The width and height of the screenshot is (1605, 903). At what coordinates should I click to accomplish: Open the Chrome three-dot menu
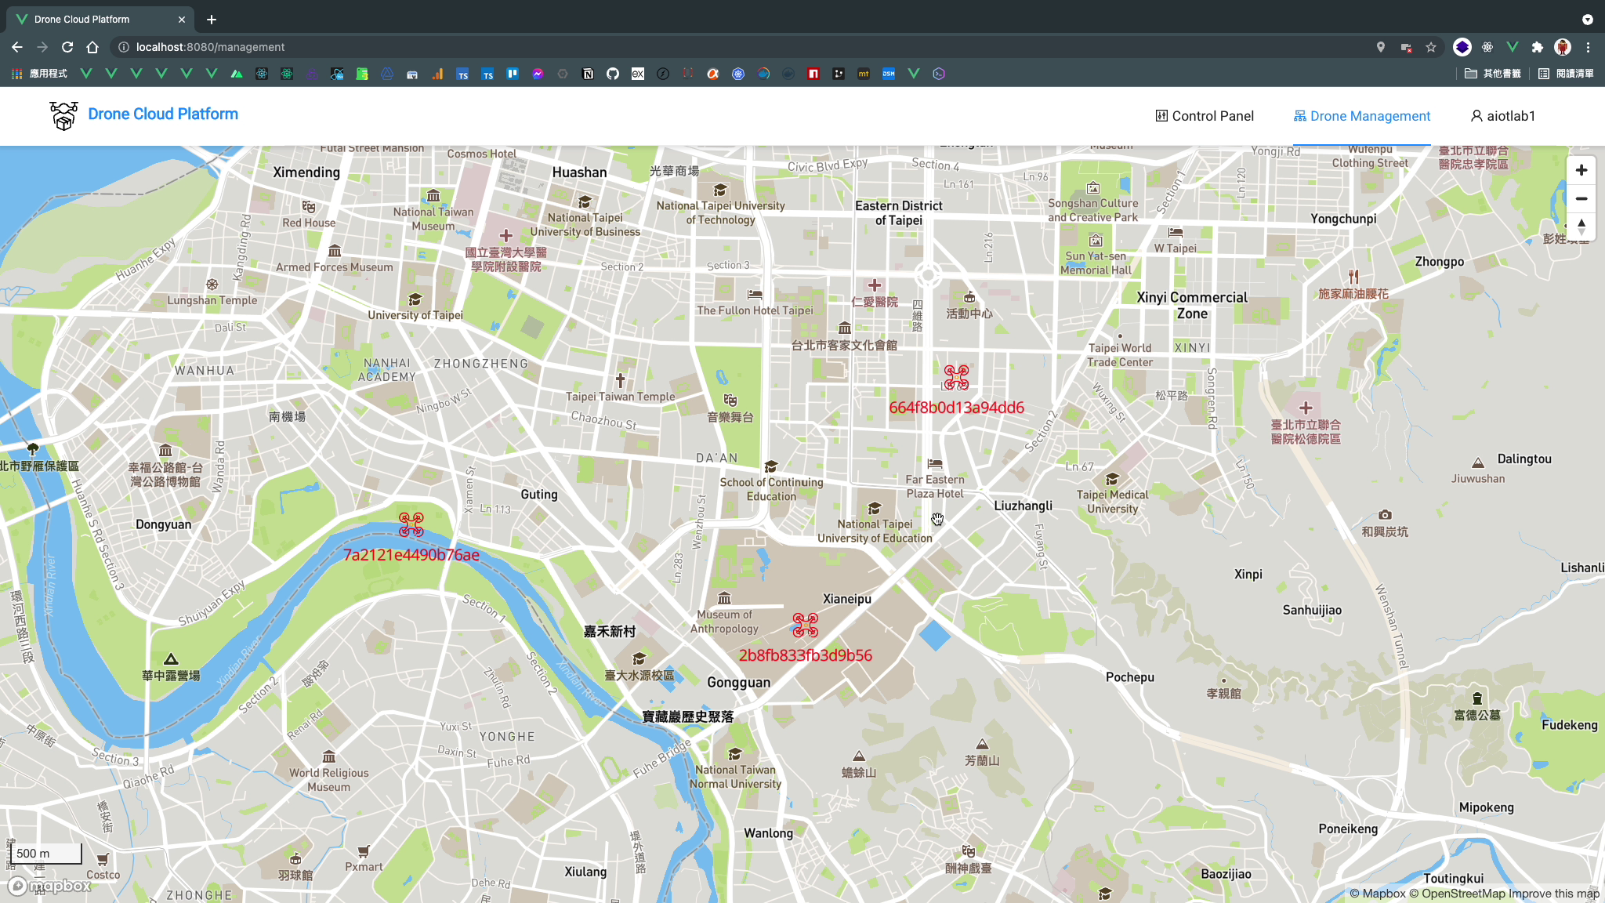(x=1588, y=47)
